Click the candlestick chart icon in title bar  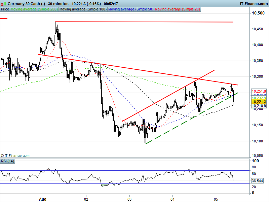(x=4, y=3)
